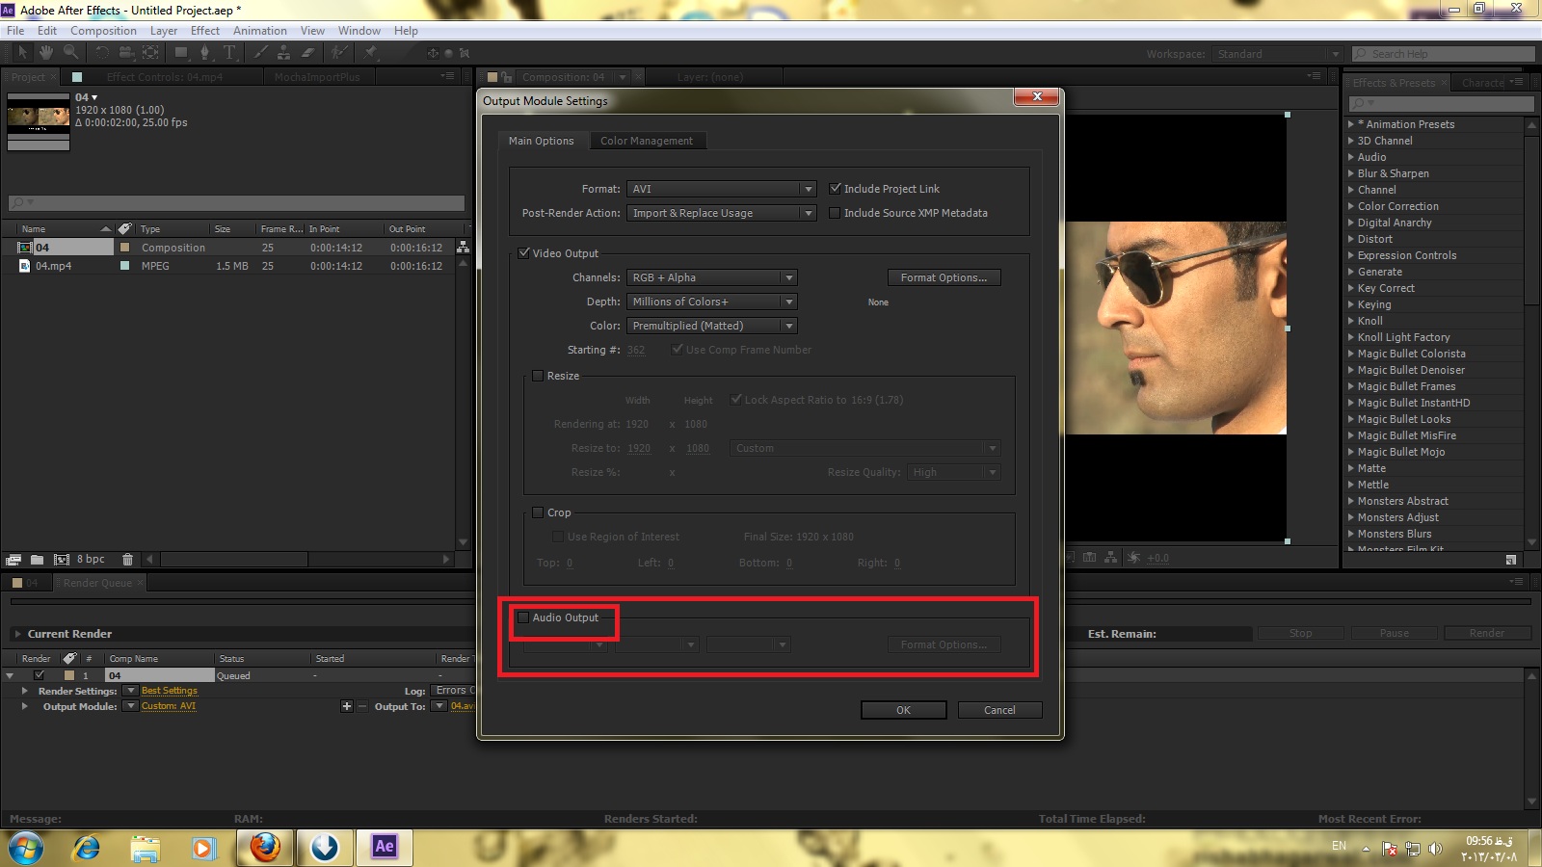
Task: Open the Depth dropdown Millions of Colors+
Action: coord(712,302)
